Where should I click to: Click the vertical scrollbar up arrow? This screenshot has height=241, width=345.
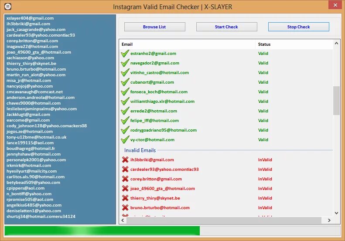(x=336, y=43)
